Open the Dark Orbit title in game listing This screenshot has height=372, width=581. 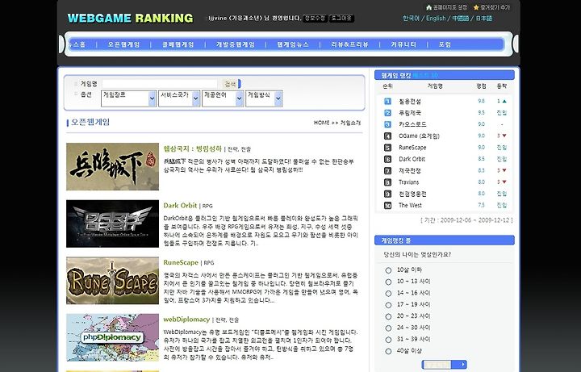(x=180, y=205)
